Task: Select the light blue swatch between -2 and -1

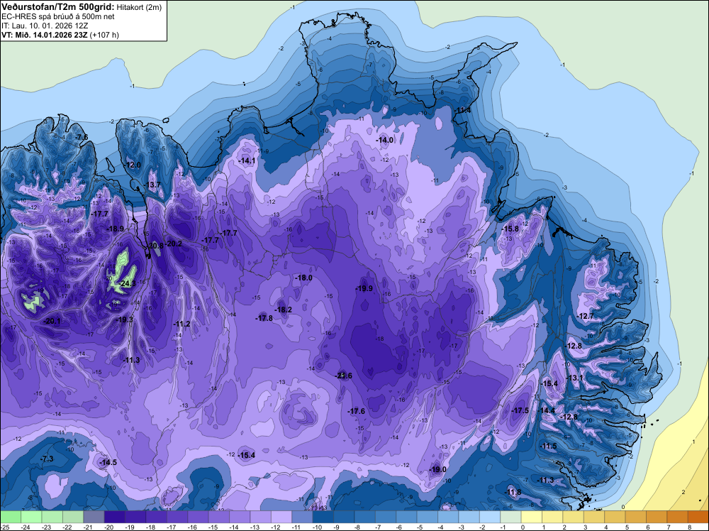Action: coord(490,517)
